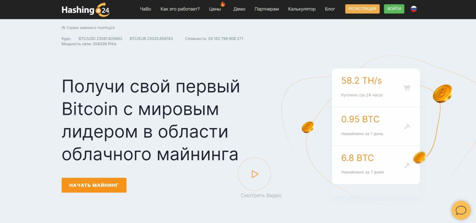Open the ЧаВо menu item
Viewport: 476px width, 223px height.
[x=145, y=9]
